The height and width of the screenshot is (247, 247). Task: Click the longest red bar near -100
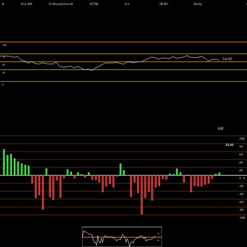[142, 195]
